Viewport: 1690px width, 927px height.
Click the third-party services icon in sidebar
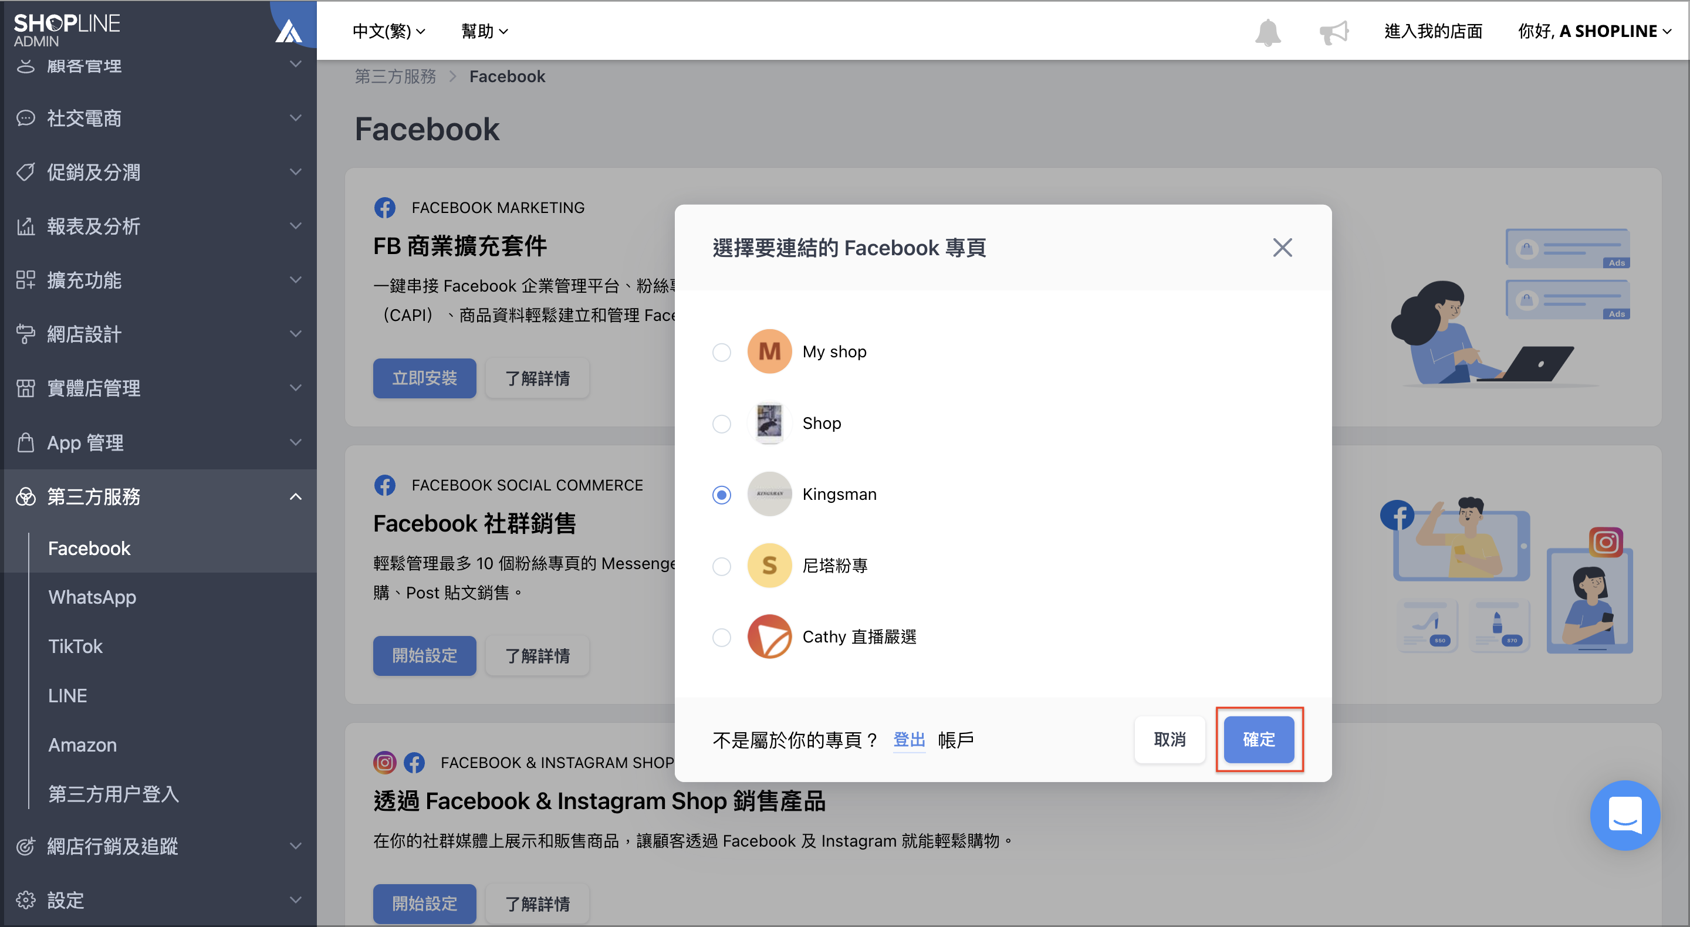[x=26, y=496]
